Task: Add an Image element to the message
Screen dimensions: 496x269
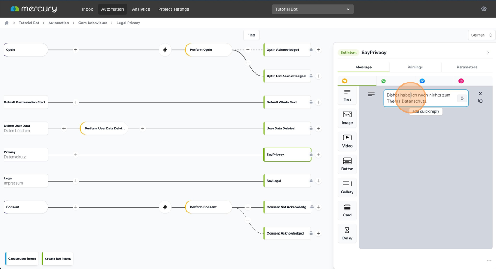Action: [347, 118]
